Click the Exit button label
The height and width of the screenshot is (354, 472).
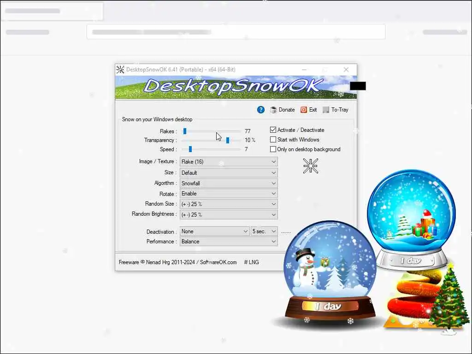point(313,110)
